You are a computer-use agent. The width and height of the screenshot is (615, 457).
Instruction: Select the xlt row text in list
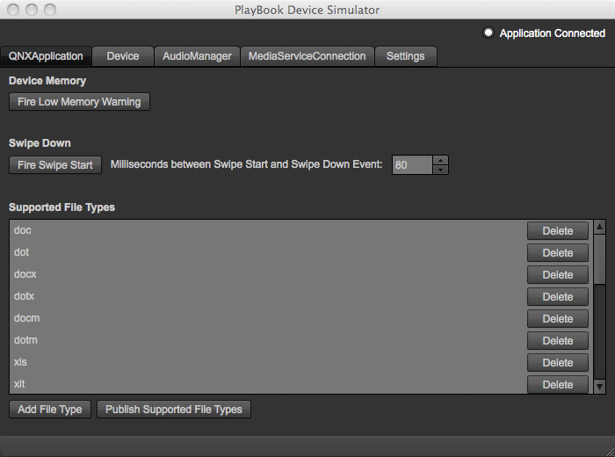[x=19, y=384]
